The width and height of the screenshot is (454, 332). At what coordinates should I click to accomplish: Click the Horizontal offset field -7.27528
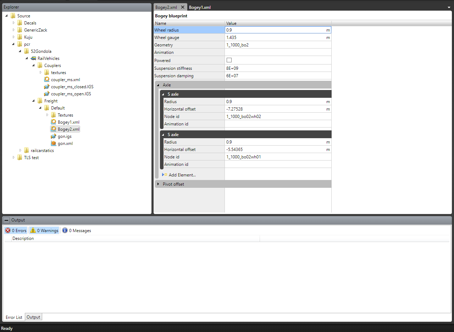[278, 109]
